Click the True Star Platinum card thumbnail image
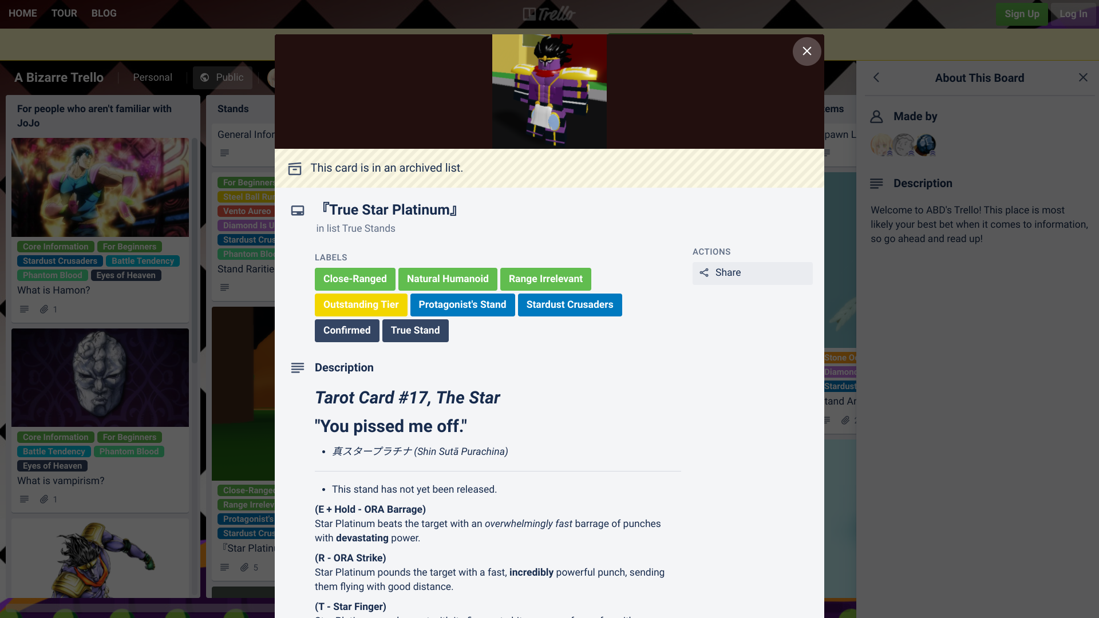Viewport: 1099px width, 618px height. [549, 92]
